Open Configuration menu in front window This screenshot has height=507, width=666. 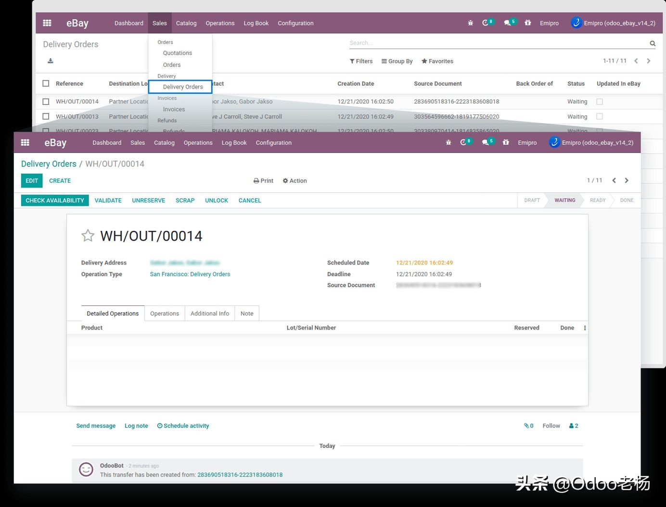coord(273,143)
